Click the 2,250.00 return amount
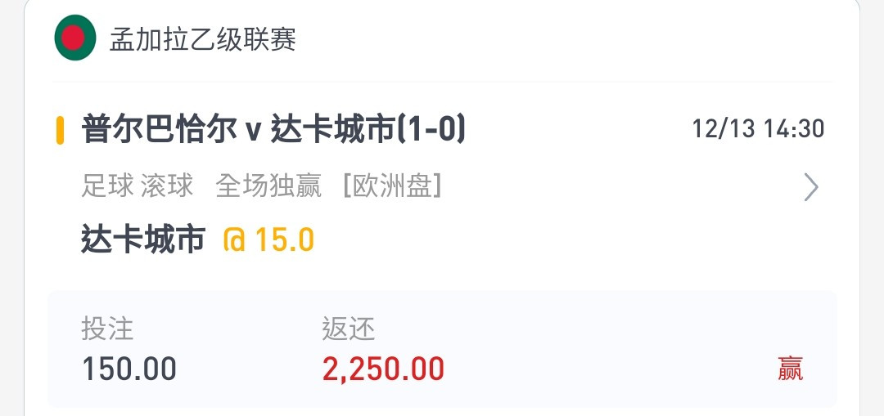 pyautogui.click(x=383, y=370)
